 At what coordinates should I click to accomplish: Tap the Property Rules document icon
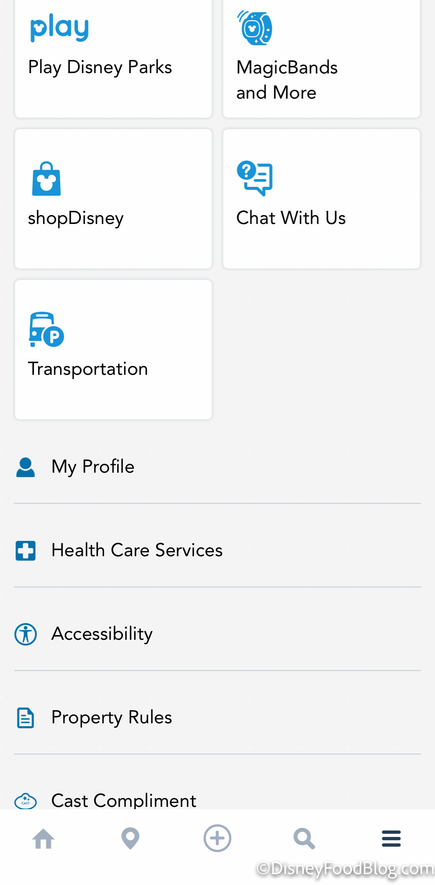click(x=26, y=718)
